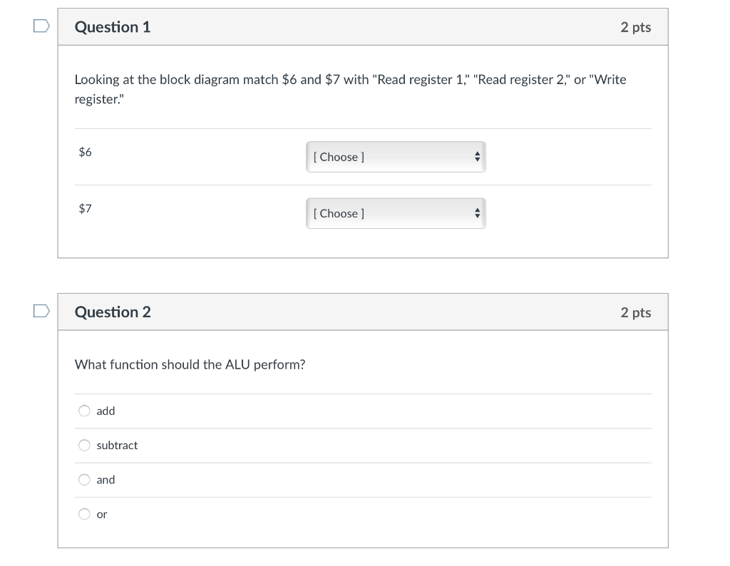Select the "add" radio button
This screenshot has height=566, width=730.
click(84, 411)
